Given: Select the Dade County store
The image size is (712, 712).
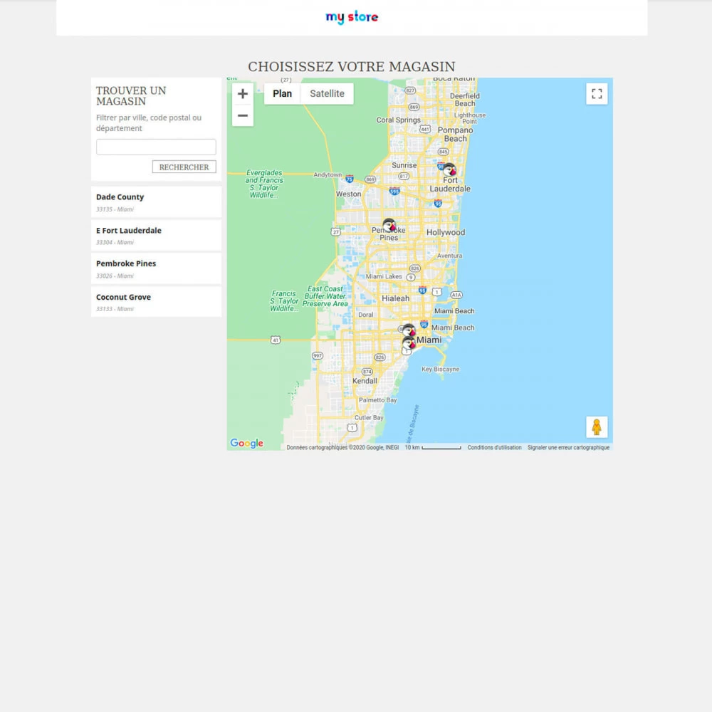Looking at the screenshot, I should point(156,202).
